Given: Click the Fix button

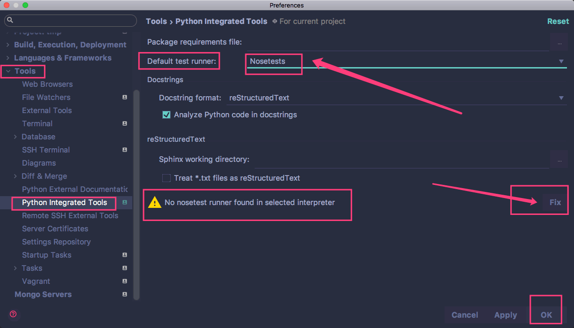Looking at the screenshot, I should (x=555, y=202).
